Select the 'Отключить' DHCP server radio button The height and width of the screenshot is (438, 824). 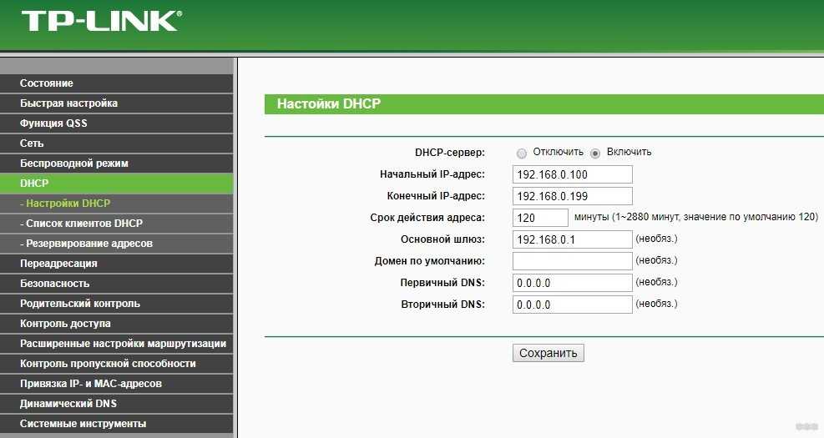tap(522, 153)
